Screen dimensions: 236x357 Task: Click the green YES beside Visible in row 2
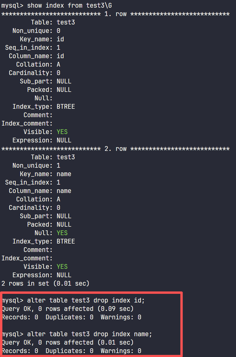coord(62,267)
